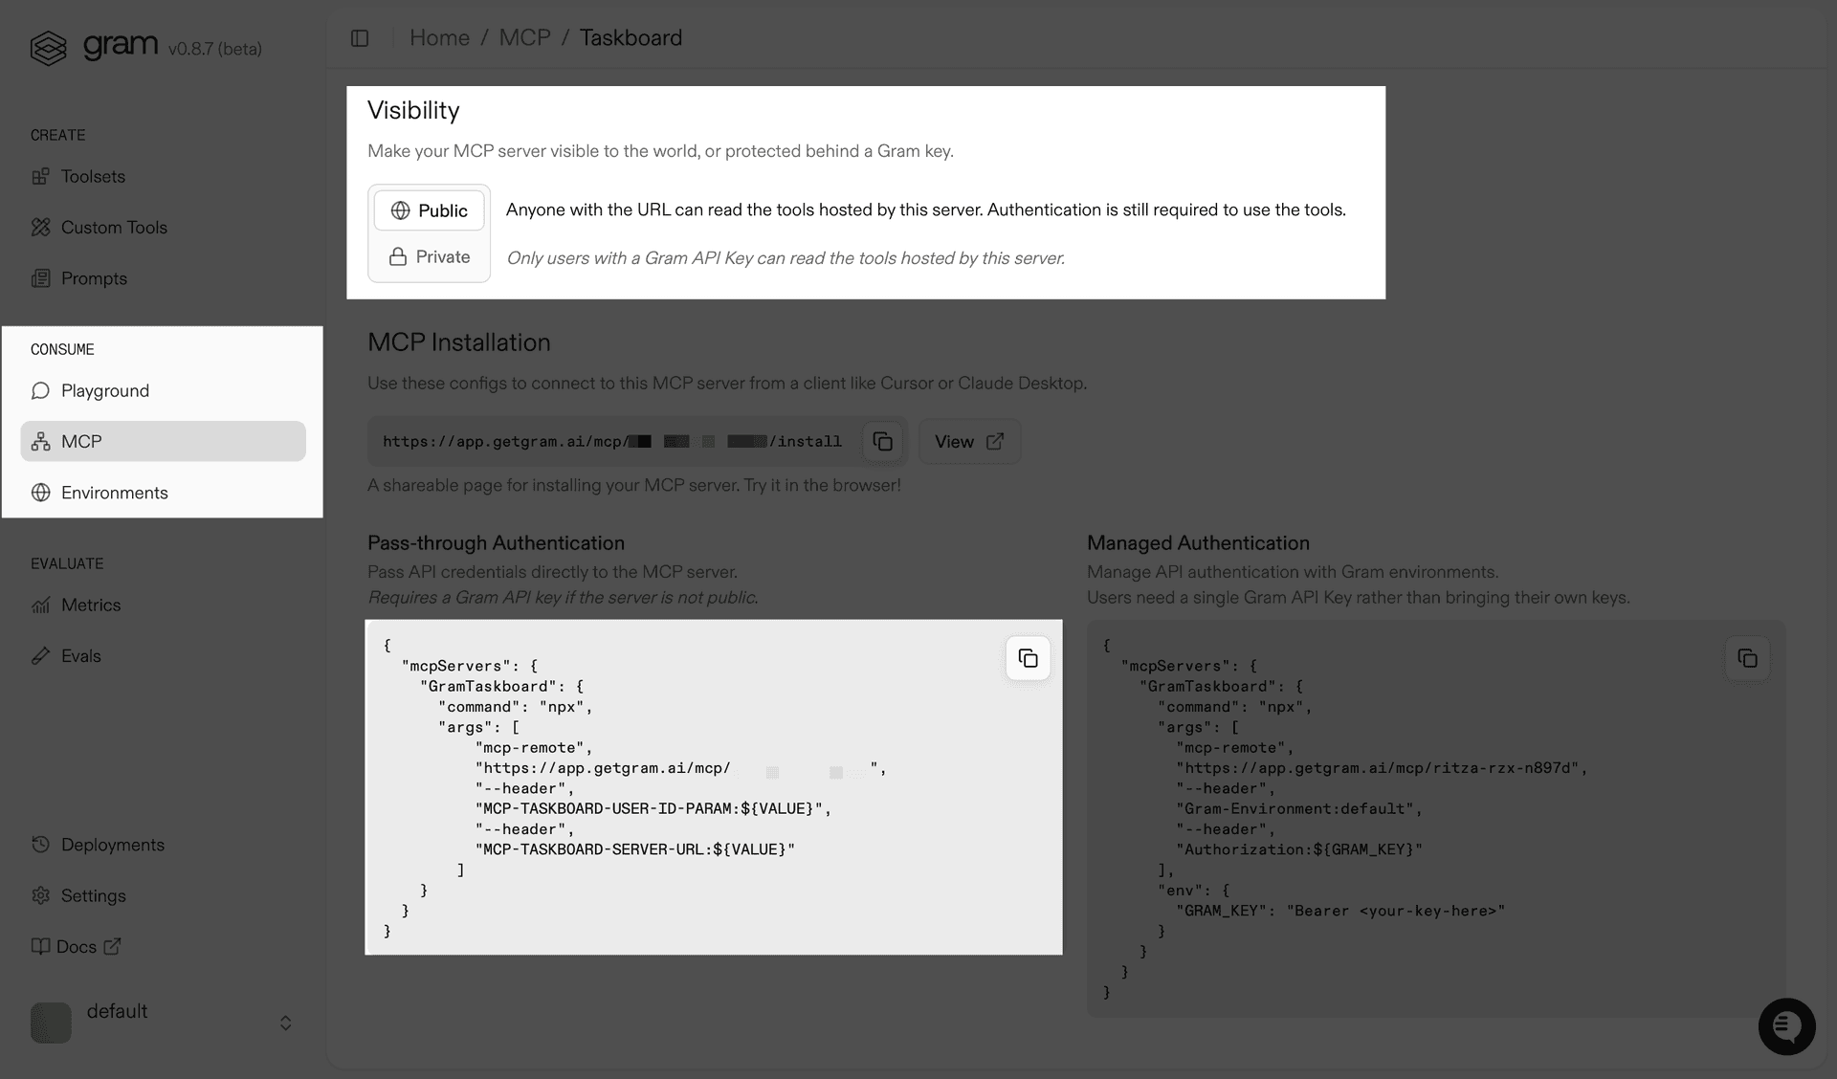Click the View button
1837x1079 pixels.
click(x=968, y=441)
